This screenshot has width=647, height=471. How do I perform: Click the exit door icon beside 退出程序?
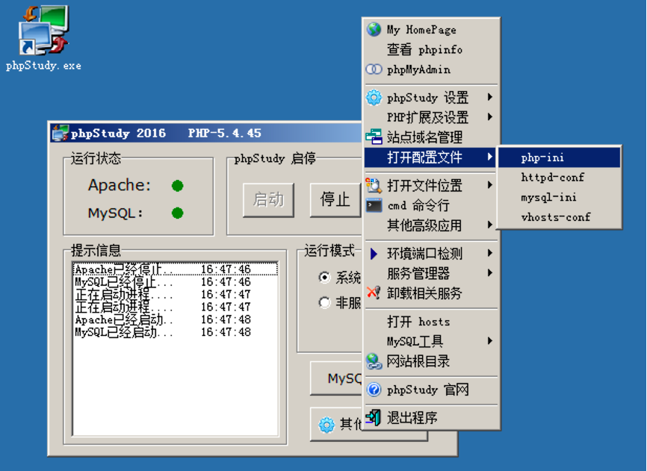point(374,417)
